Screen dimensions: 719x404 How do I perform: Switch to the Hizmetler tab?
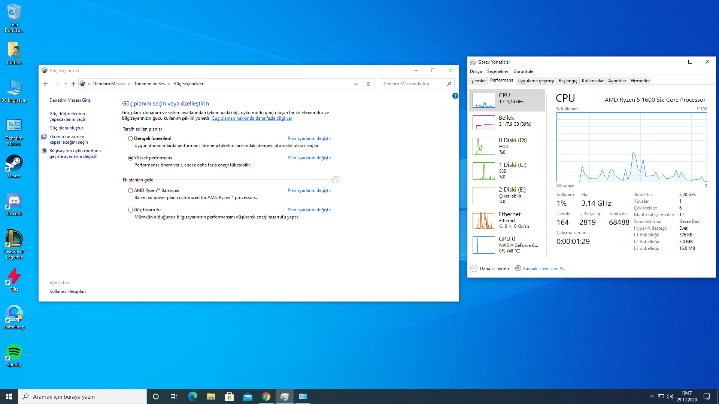click(640, 81)
